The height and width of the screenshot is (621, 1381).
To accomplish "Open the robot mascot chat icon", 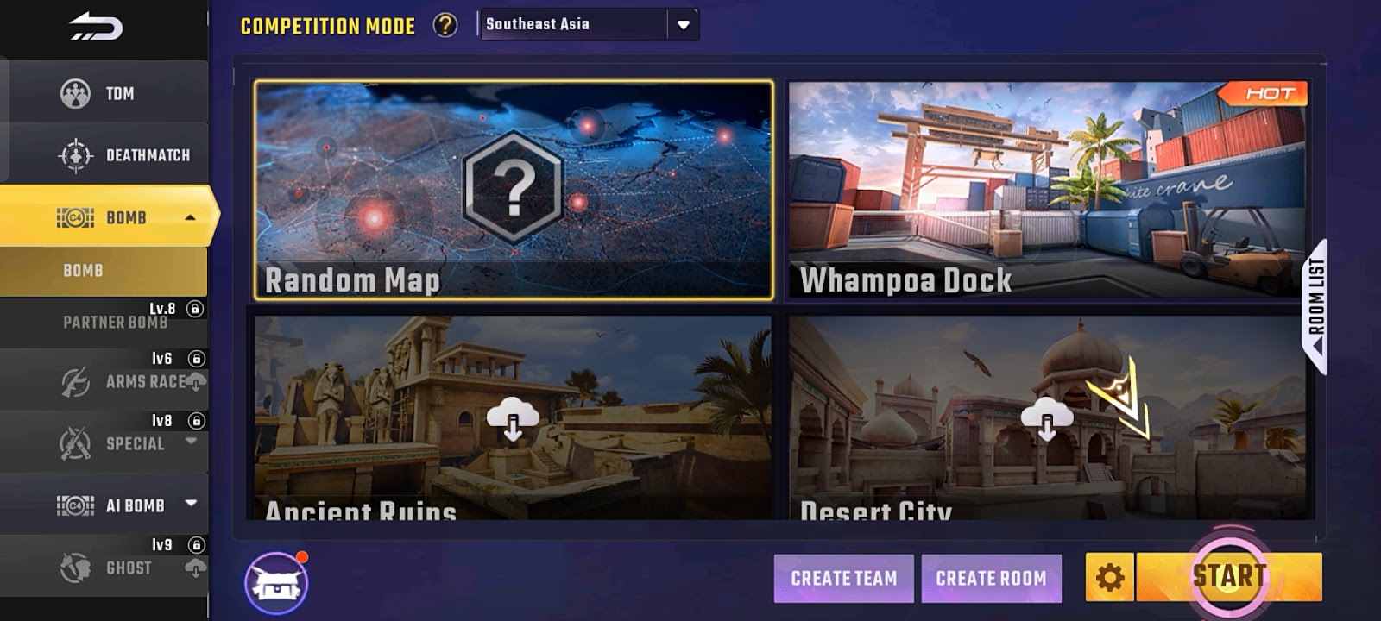I will click(x=276, y=583).
